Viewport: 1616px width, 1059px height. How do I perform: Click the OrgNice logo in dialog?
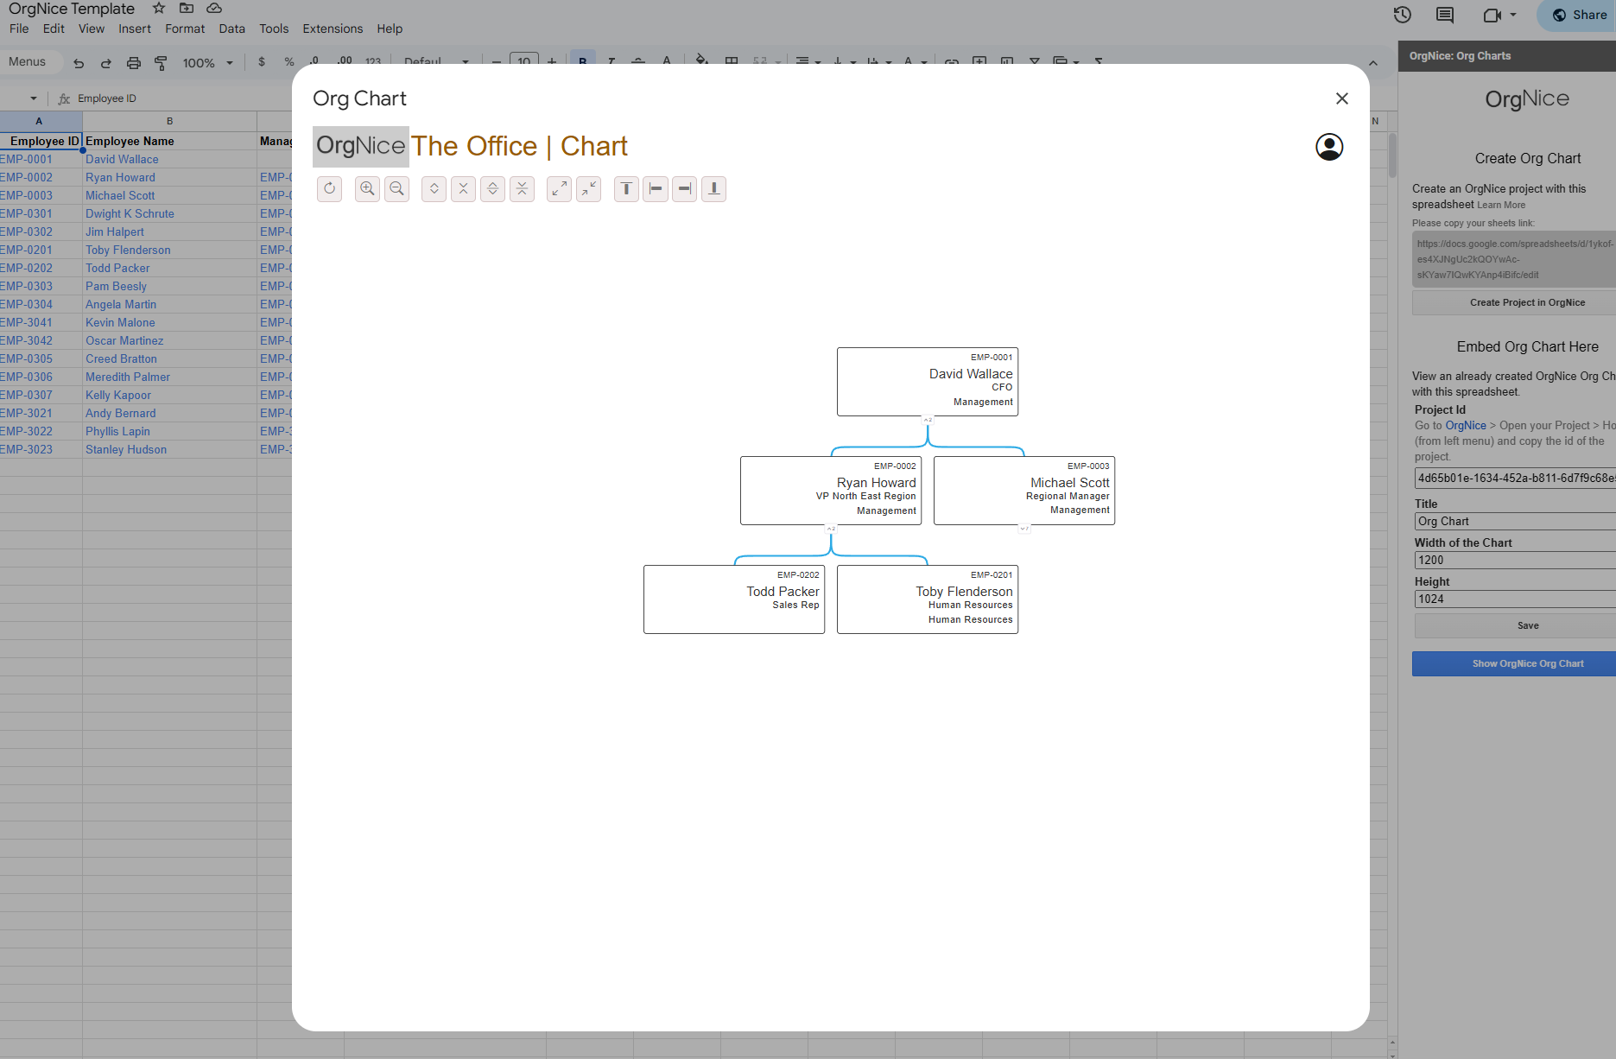(x=361, y=146)
